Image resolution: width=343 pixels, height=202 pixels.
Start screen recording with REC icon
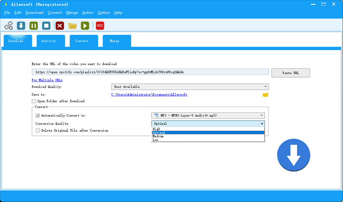tap(100, 26)
